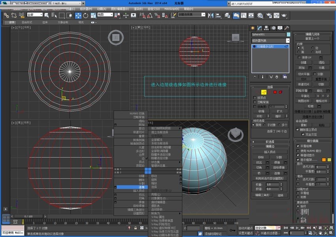336x237 pixels.
Task: Open the Select by Name list icon
Action: (x=54, y=15)
